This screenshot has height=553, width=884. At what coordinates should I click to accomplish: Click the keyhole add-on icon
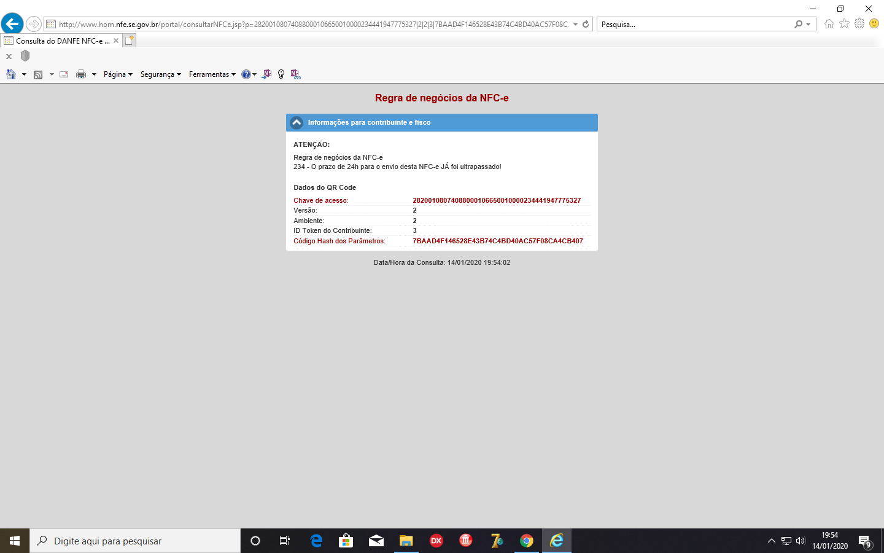[x=281, y=74]
